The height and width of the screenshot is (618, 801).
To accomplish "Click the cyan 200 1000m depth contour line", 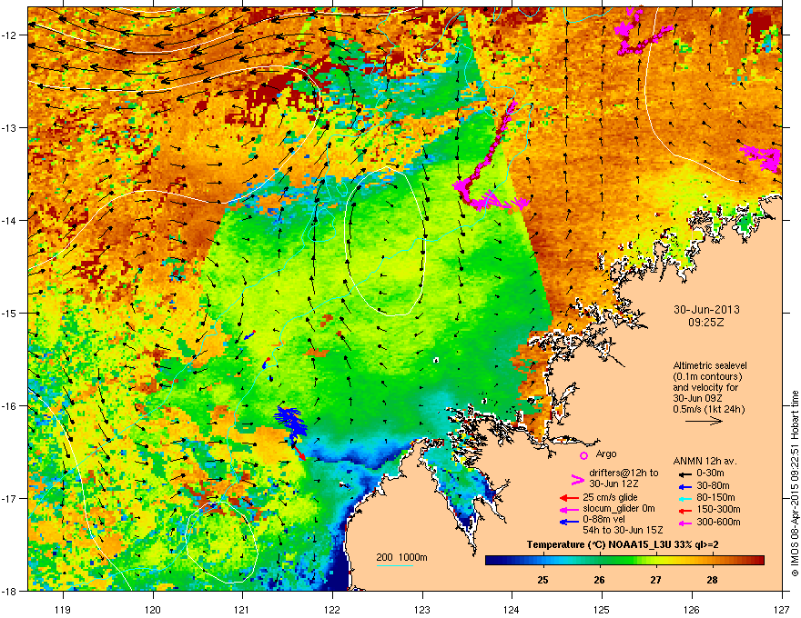I will (x=396, y=565).
